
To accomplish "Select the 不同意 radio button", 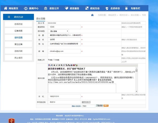I will click(x=54, y=60).
